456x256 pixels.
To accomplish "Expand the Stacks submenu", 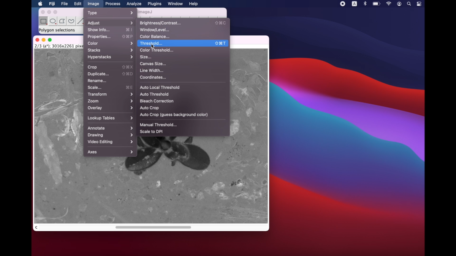I will (110, 50).
